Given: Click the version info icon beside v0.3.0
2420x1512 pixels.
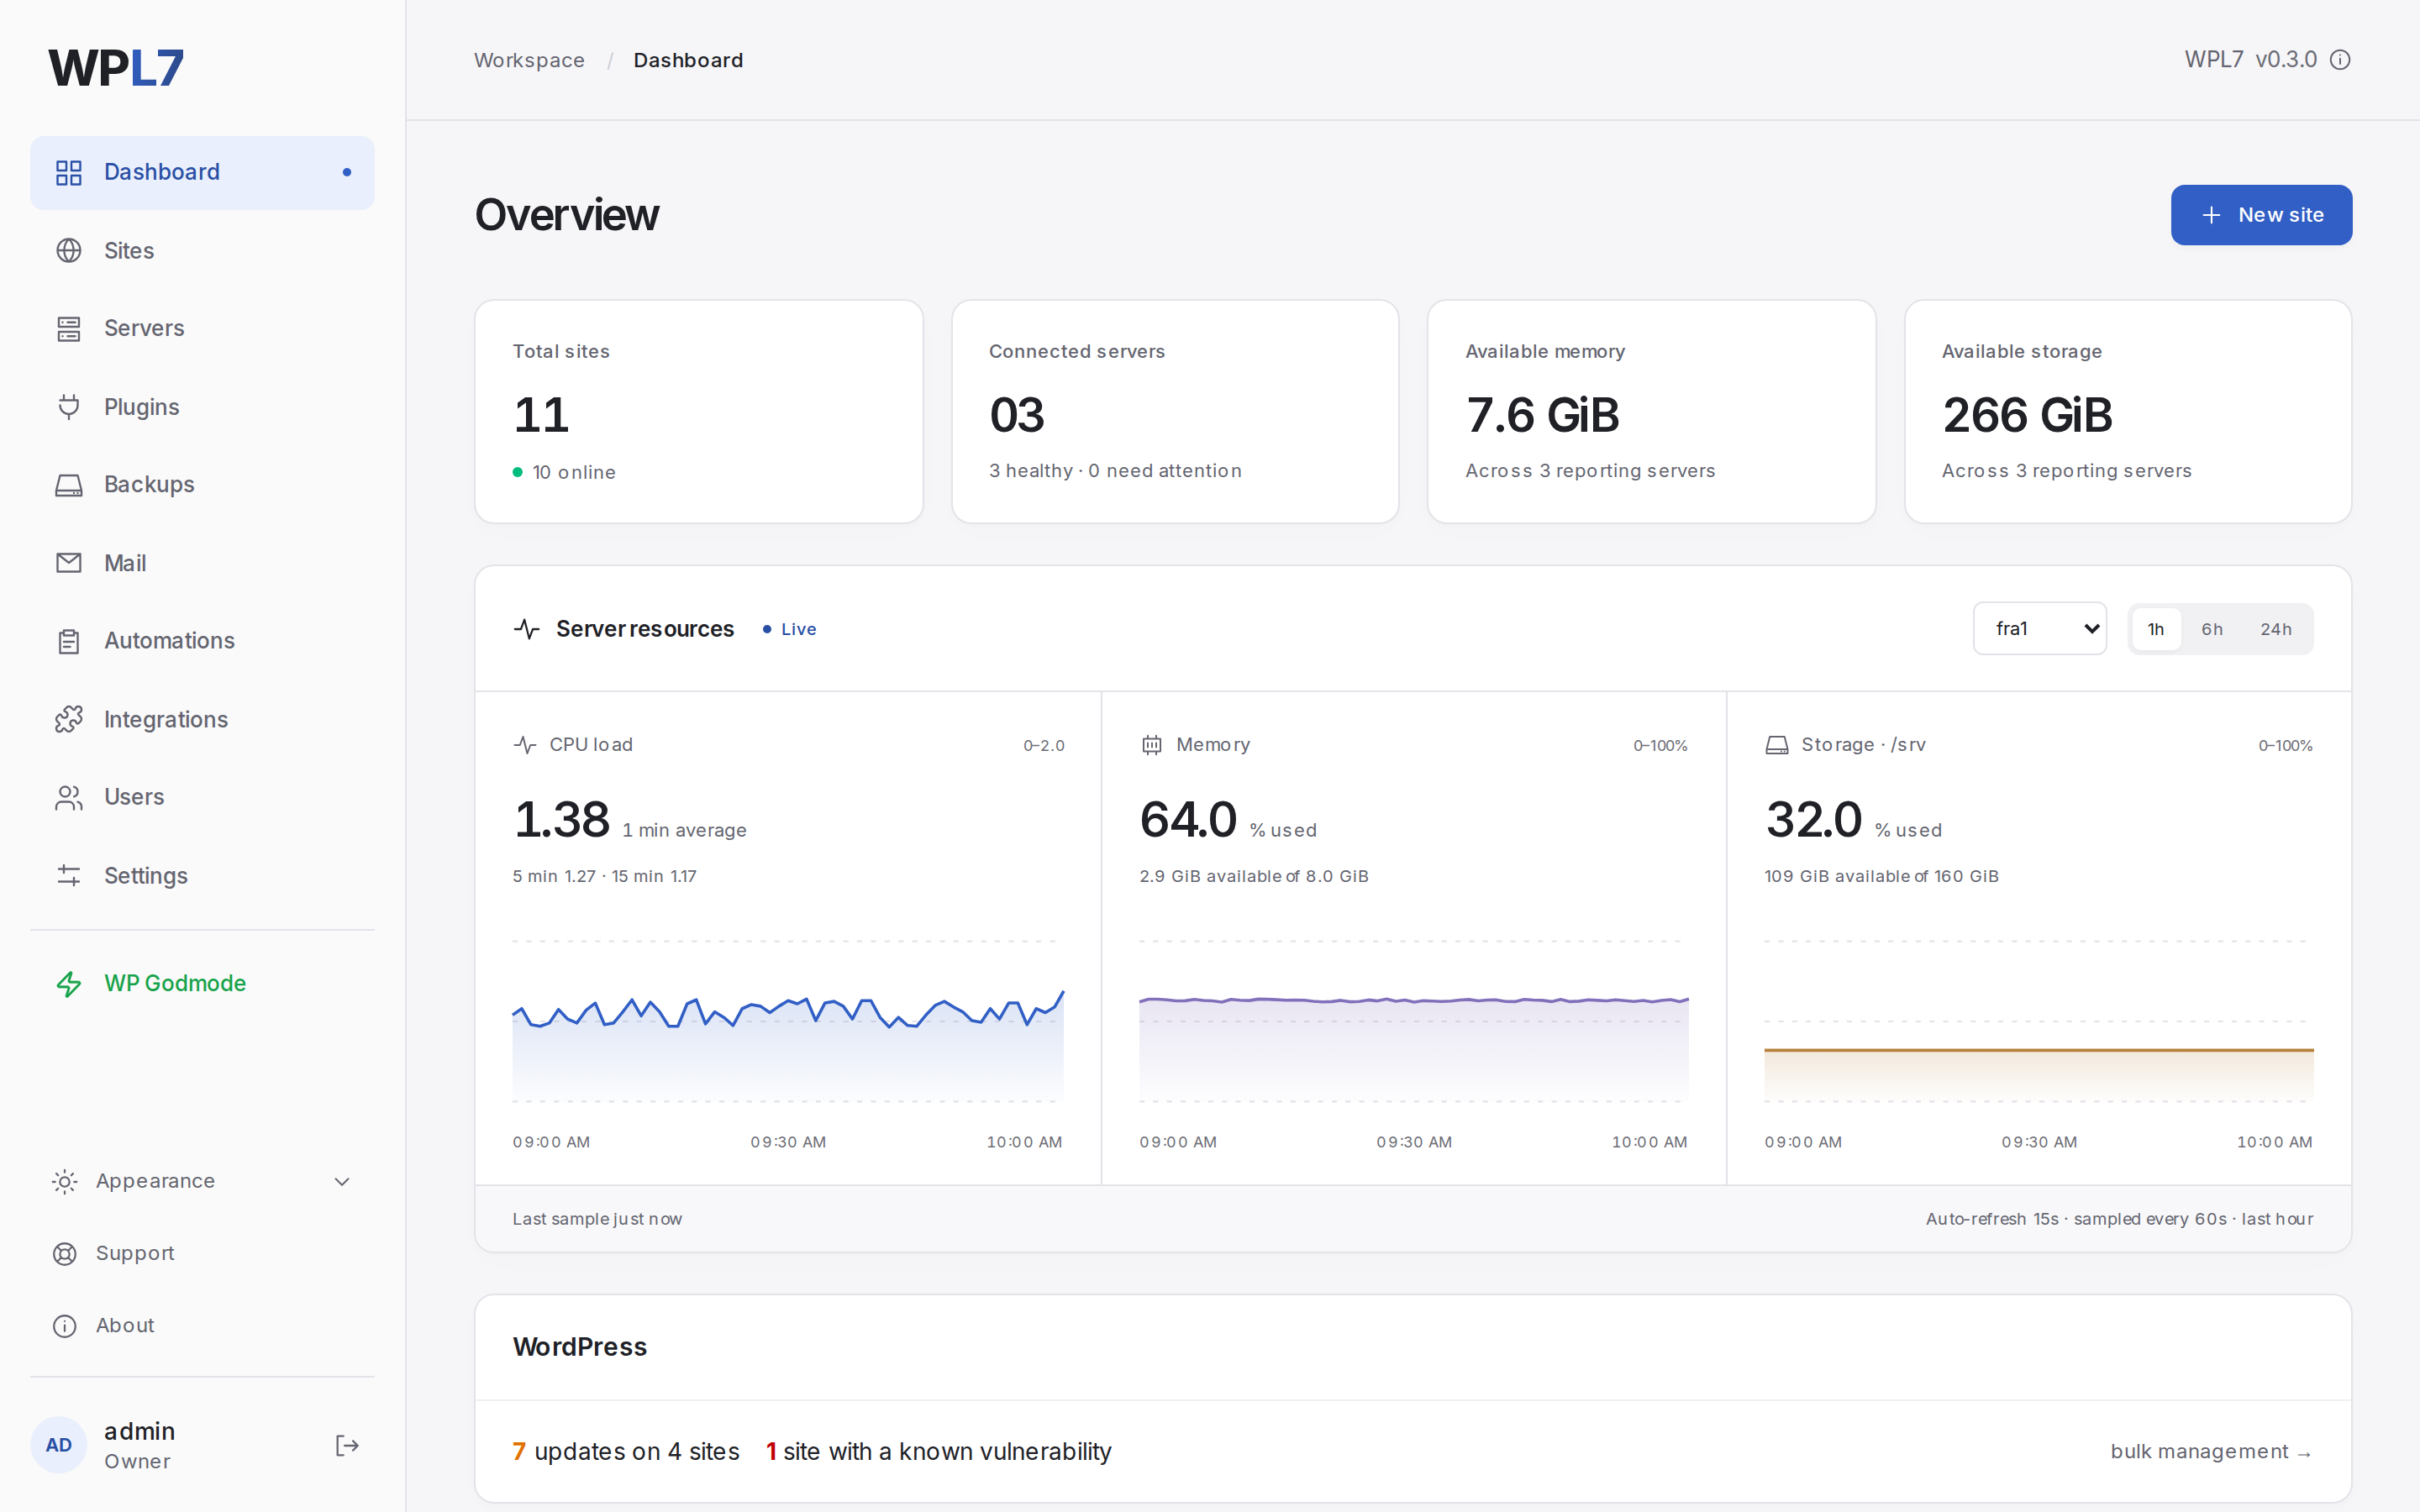Looking at the screenshot, I should pyautogui.click(x=2340, y=60).
